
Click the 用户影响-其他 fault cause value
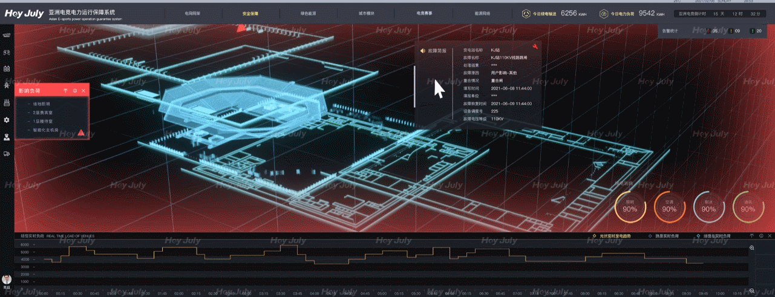pos(504,73)
